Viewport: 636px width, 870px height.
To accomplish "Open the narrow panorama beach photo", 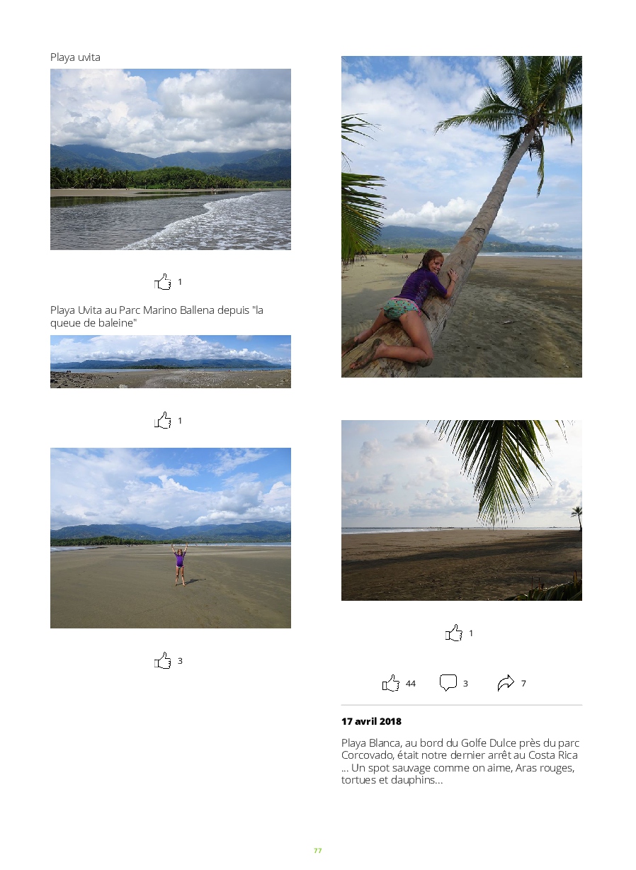I will tap(171, 361).
